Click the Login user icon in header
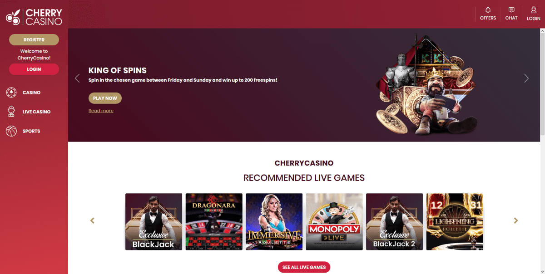 [534, 10]
